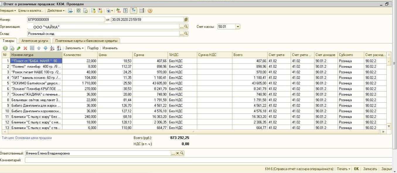Clear the Ответственный field with X
This screenshot has width=397, height=173.
[x=178, y=153]
